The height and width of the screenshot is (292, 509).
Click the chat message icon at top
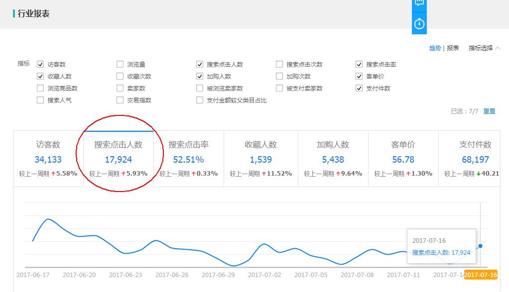pyautogui.click(x=419, y=3)
